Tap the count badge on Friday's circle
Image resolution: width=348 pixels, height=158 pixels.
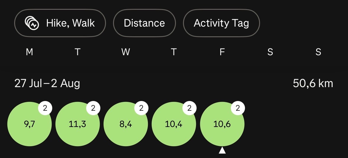click(238, 108)
